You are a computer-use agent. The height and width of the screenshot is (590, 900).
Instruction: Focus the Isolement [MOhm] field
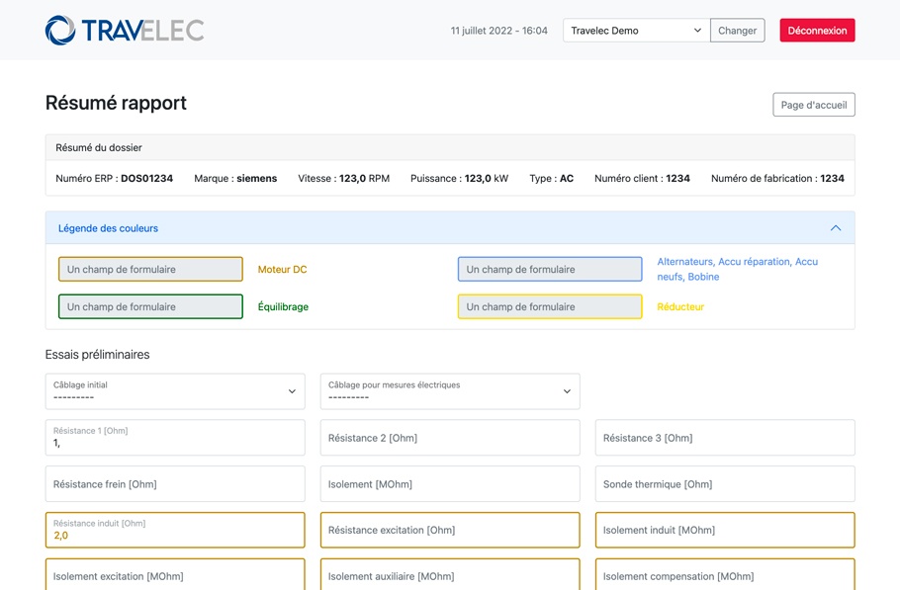tap(450, 484)
